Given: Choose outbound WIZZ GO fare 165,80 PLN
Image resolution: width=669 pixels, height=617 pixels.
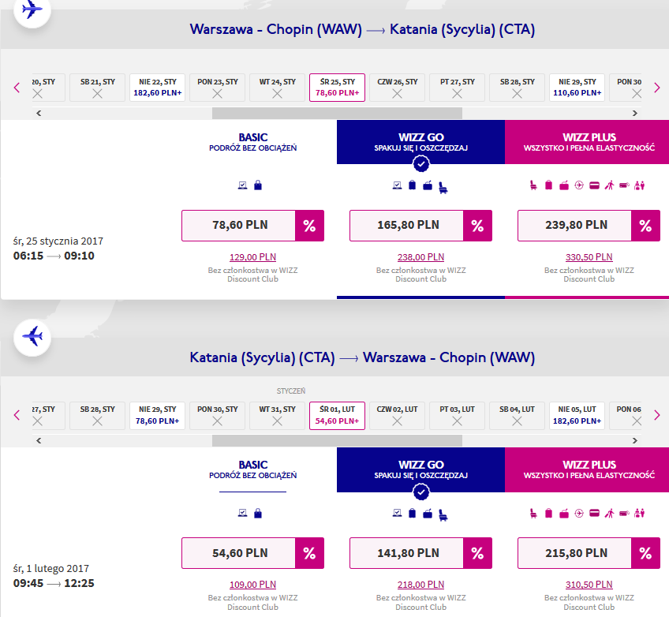Looking at the screenshot, I should pyautogui.click(x=406, y=226).
